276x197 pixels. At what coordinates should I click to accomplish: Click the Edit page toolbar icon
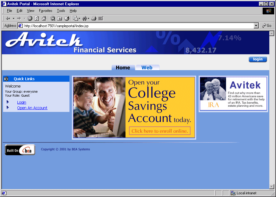click(101, 18)
